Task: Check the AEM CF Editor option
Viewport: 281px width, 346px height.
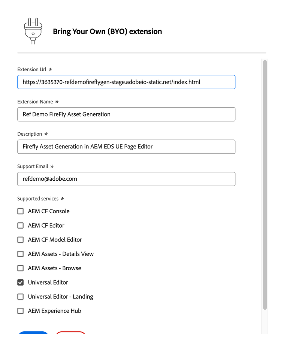Action: click(21, 226)
